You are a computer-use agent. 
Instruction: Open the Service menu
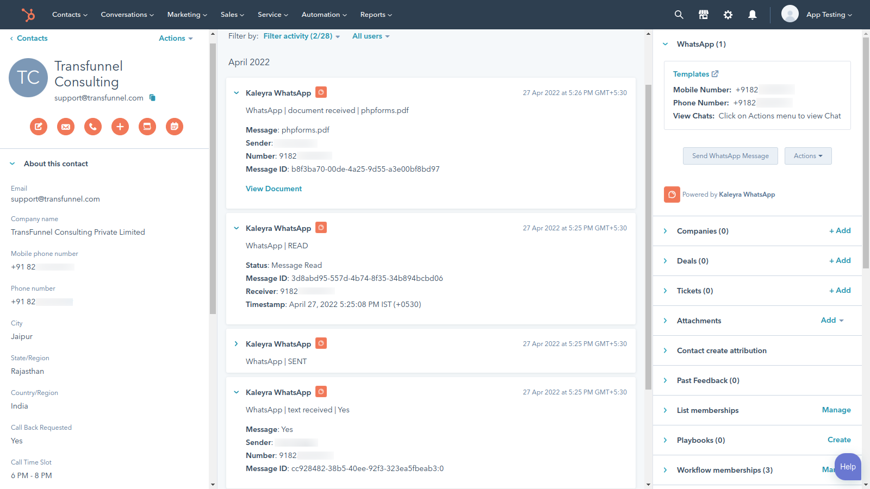(x=273, y=15)
